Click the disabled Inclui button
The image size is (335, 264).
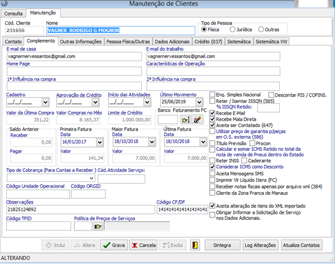pyautogui.click(x=55, y=245)
